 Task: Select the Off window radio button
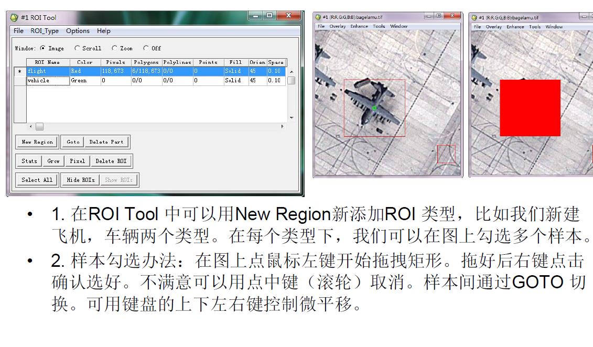146,48
